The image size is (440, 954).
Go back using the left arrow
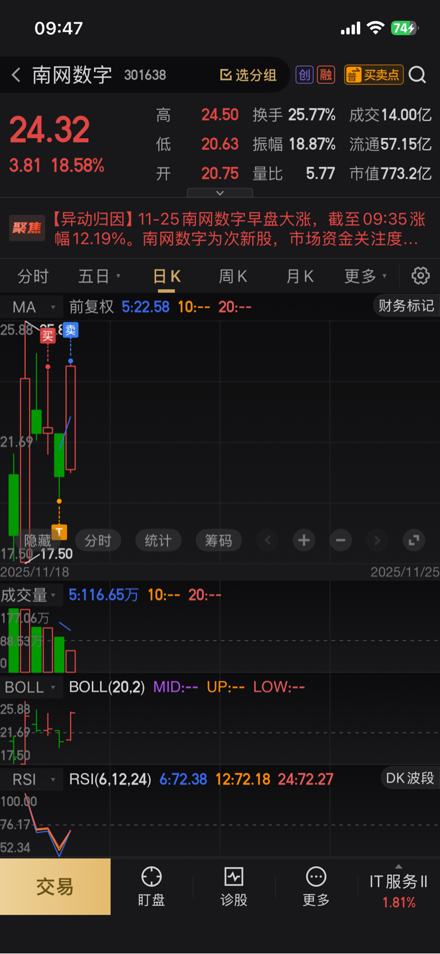pos(16,75)
